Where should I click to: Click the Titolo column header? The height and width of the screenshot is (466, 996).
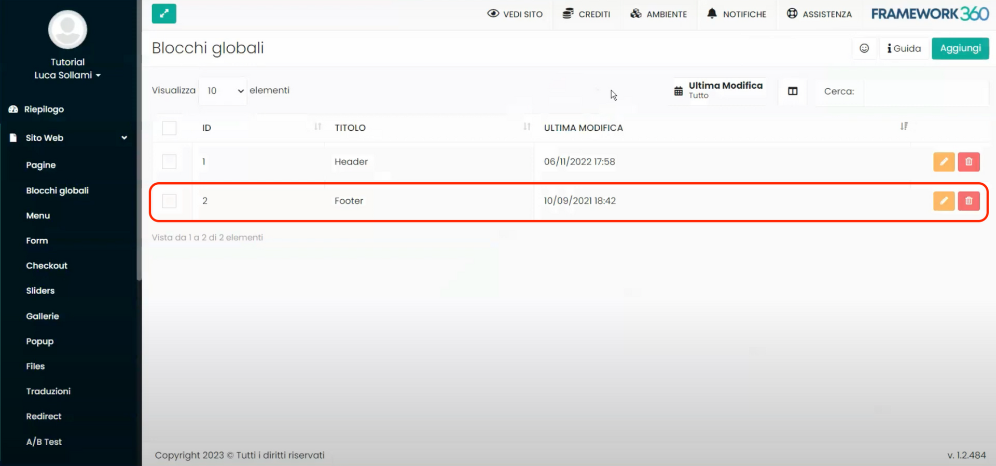point(350,128)
